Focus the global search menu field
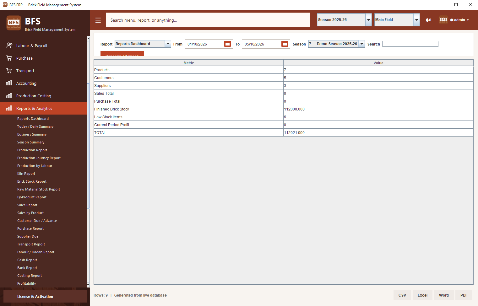 [208, 20]
